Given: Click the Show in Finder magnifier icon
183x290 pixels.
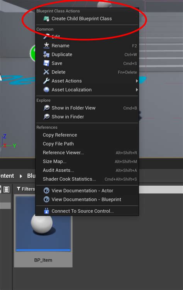Looking at the screenshot, I should coord(46,117).
